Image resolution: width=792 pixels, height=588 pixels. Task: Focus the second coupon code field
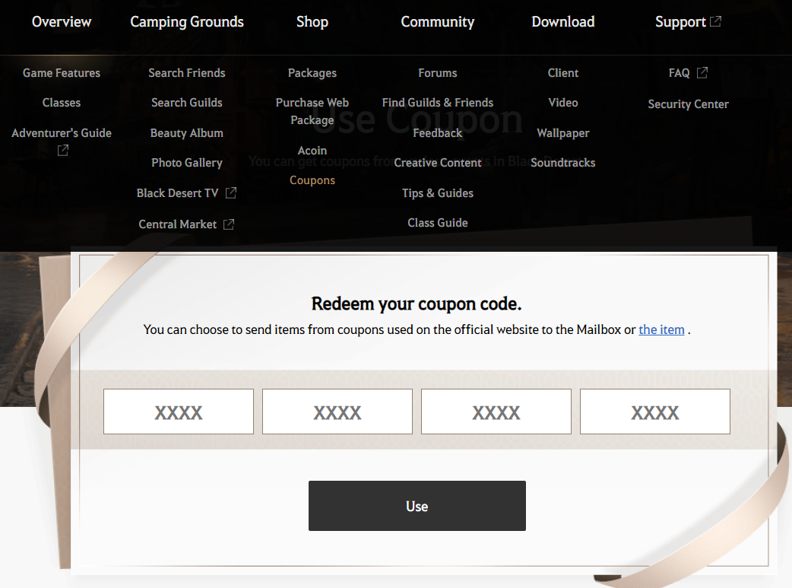coord(337,412)
